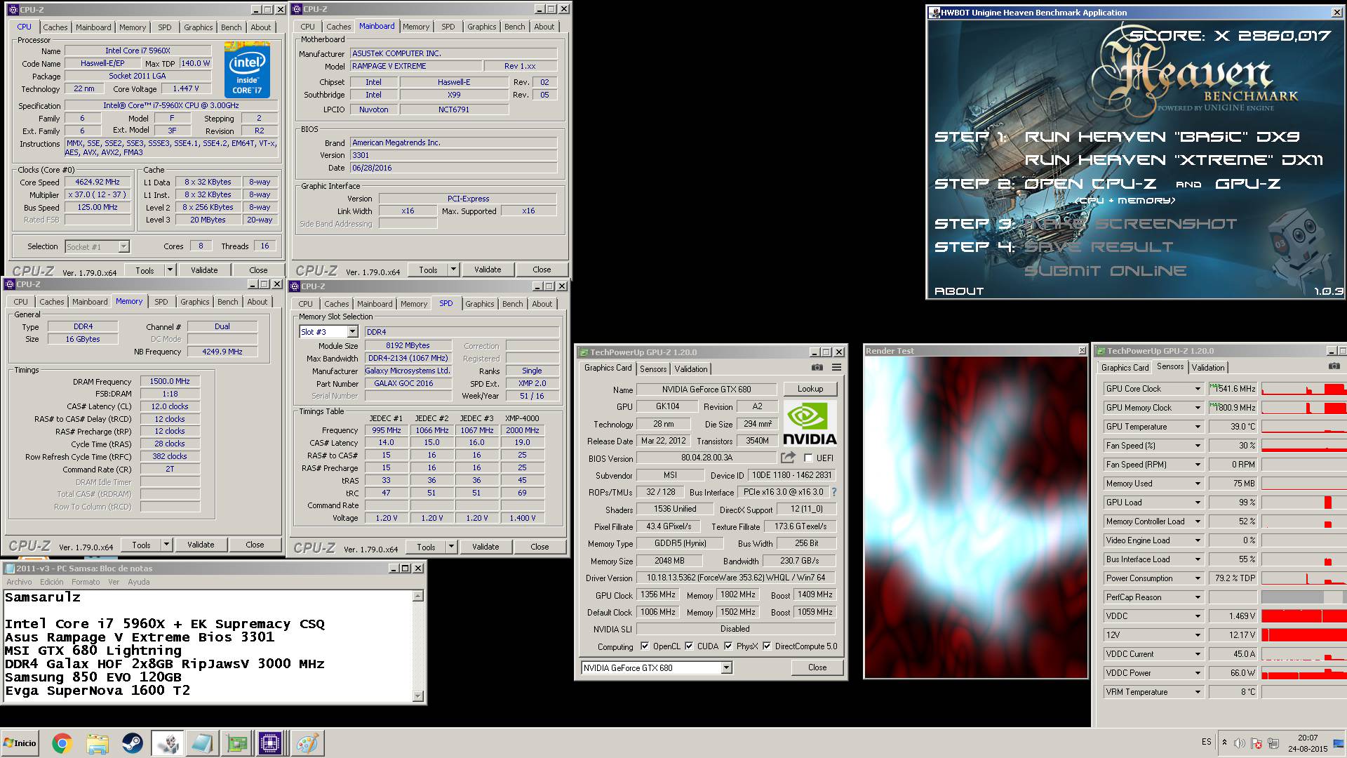This screenshot has width=1347, height=758.
Task: Open the Edición menu in Notepad
Action: coord(51,582)
